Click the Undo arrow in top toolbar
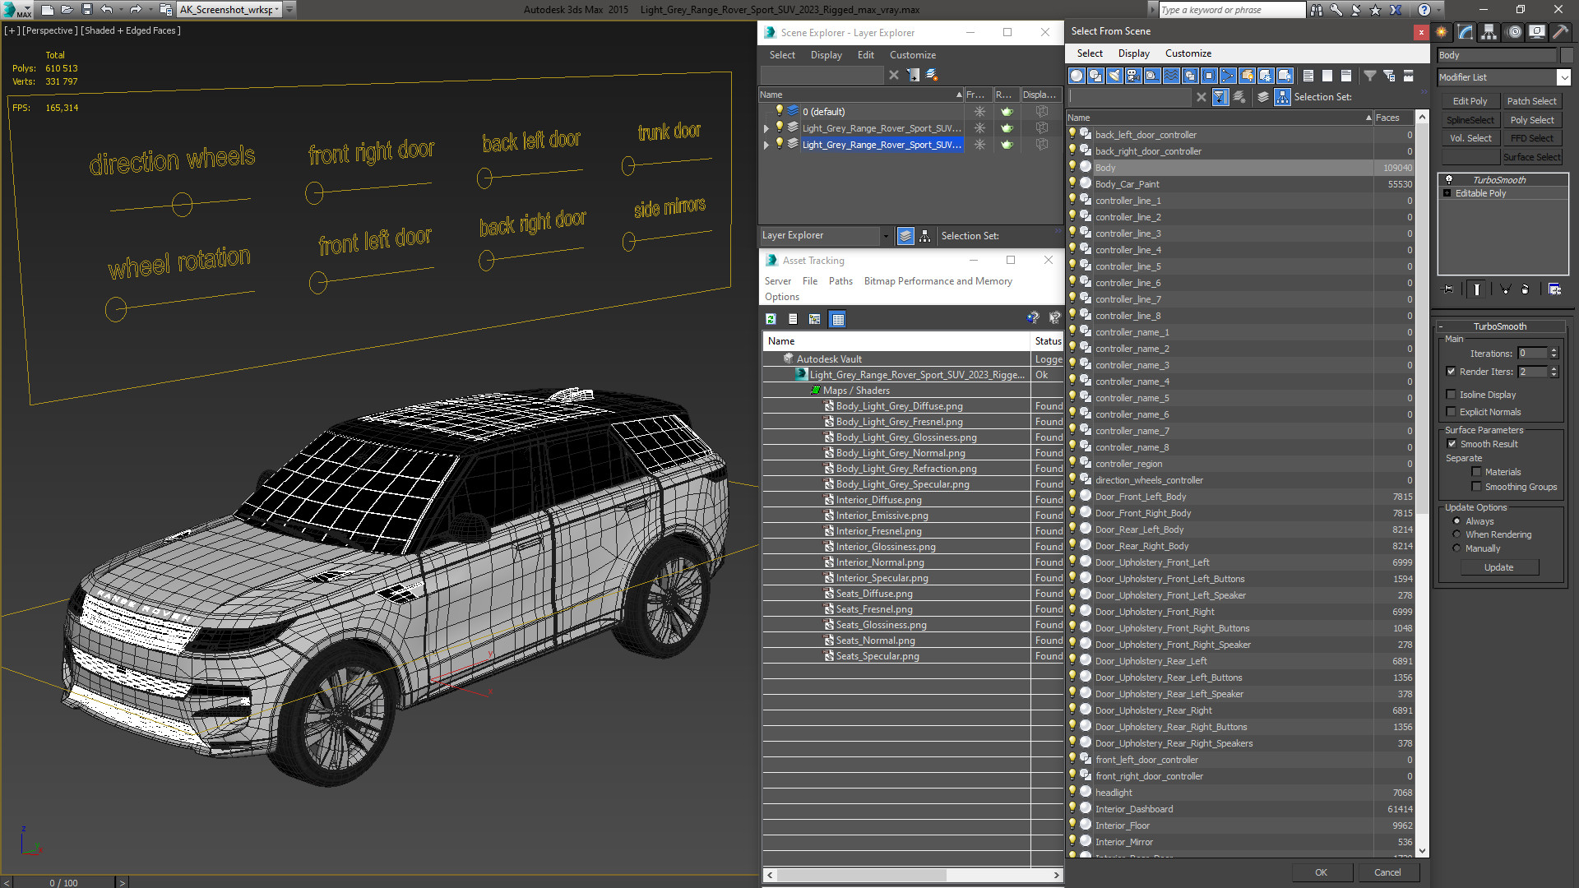This screenshot has height=888, width=1579. (x=106, y=10)
